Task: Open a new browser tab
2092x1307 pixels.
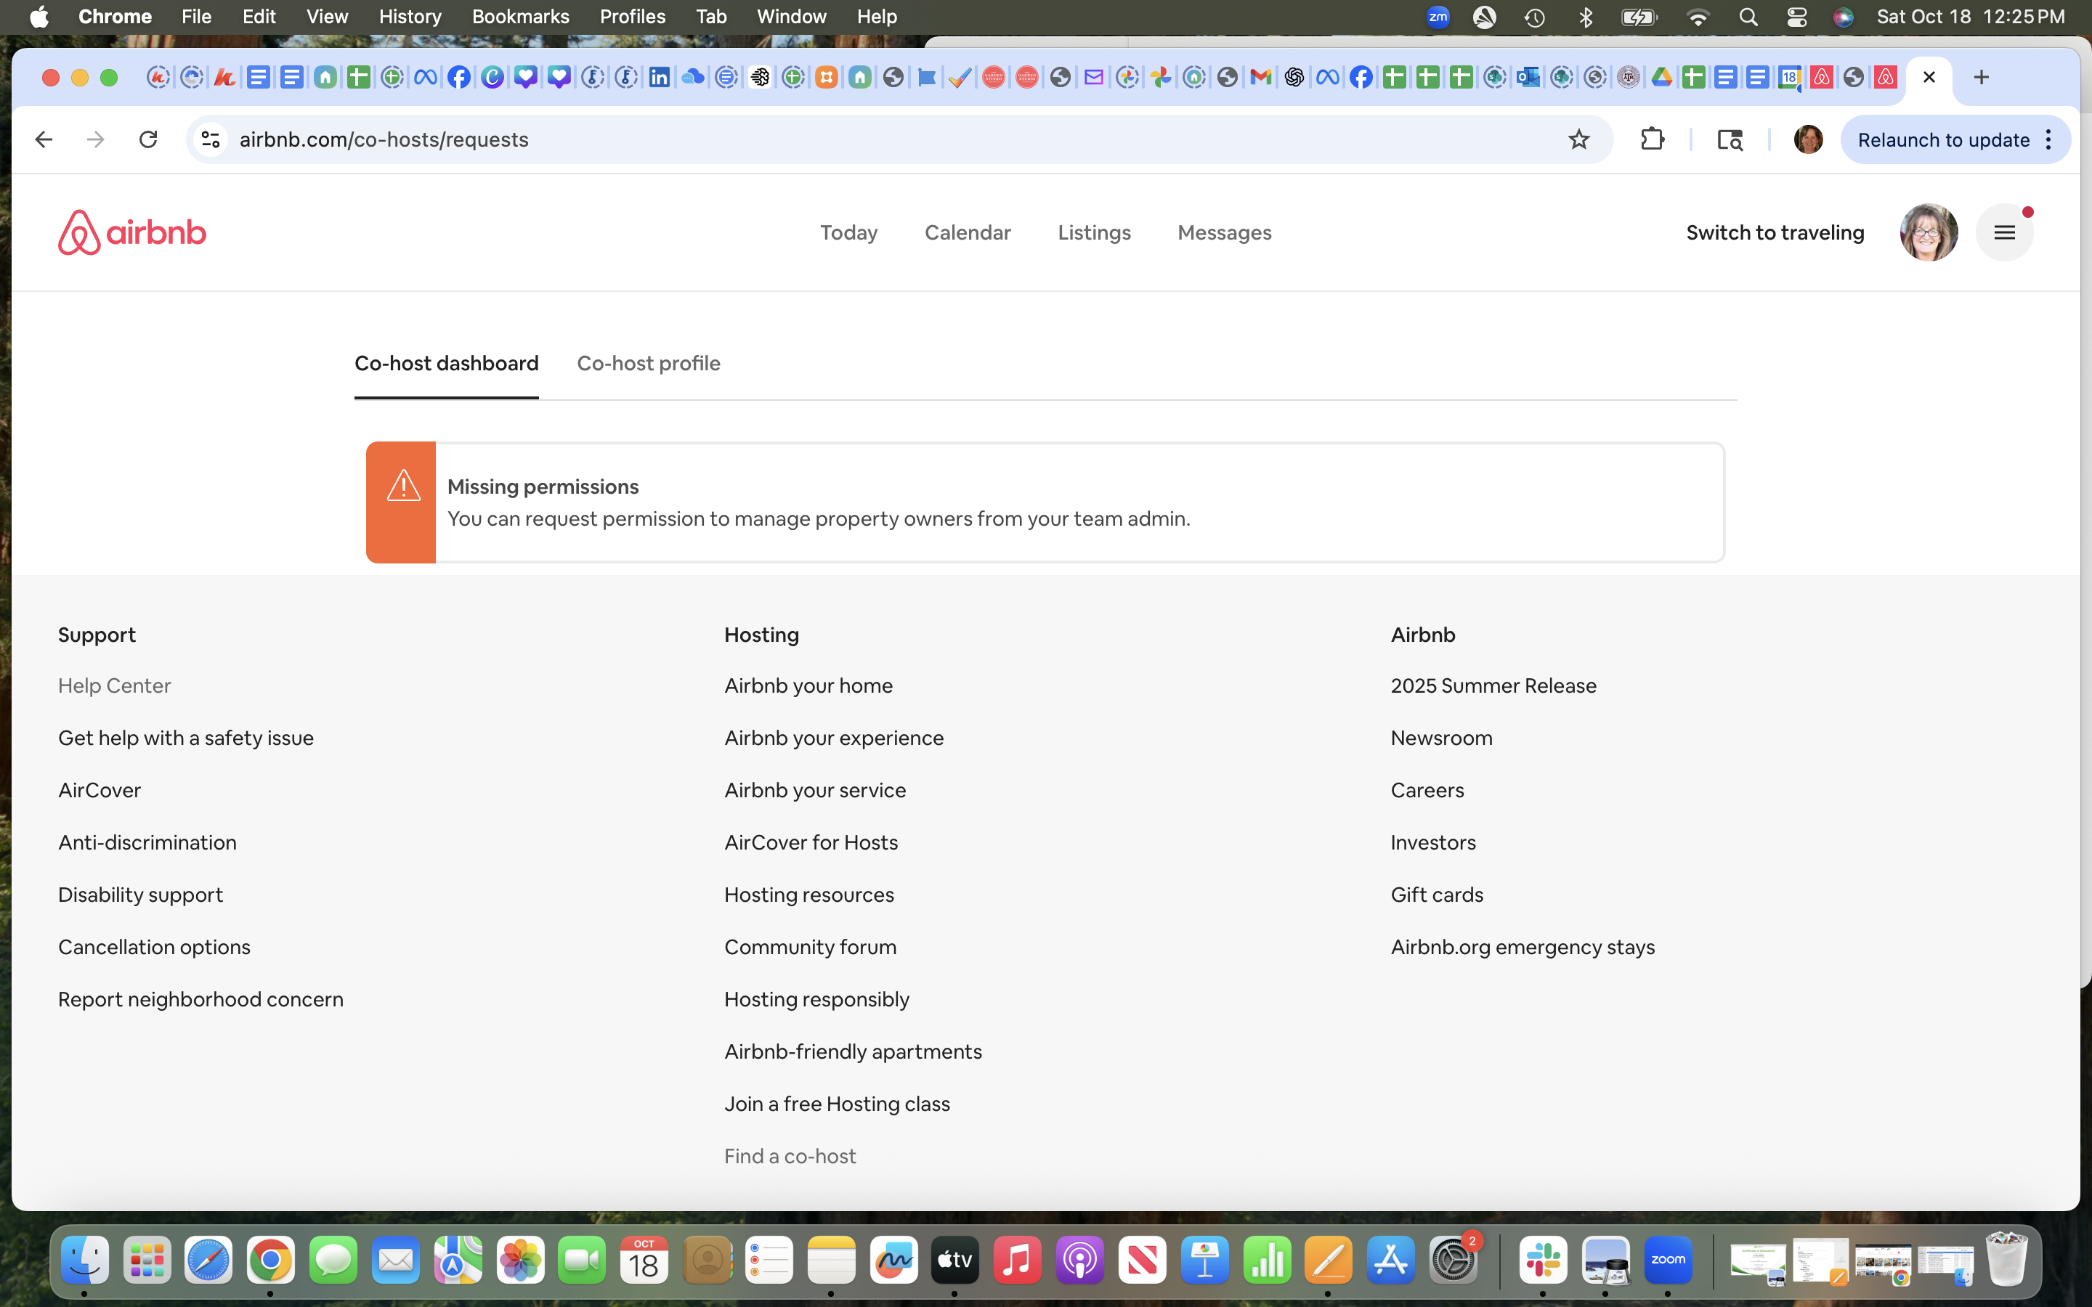Action: coord(1982,77)
